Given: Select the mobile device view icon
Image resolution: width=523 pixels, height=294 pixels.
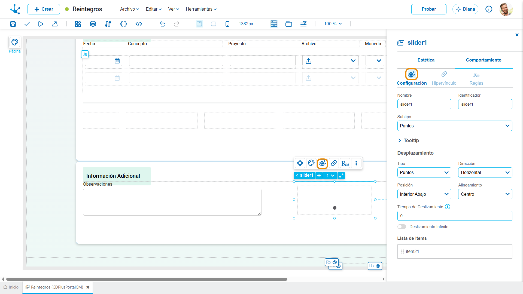Looking at the screenshot, I should click(x=227, y=24).
